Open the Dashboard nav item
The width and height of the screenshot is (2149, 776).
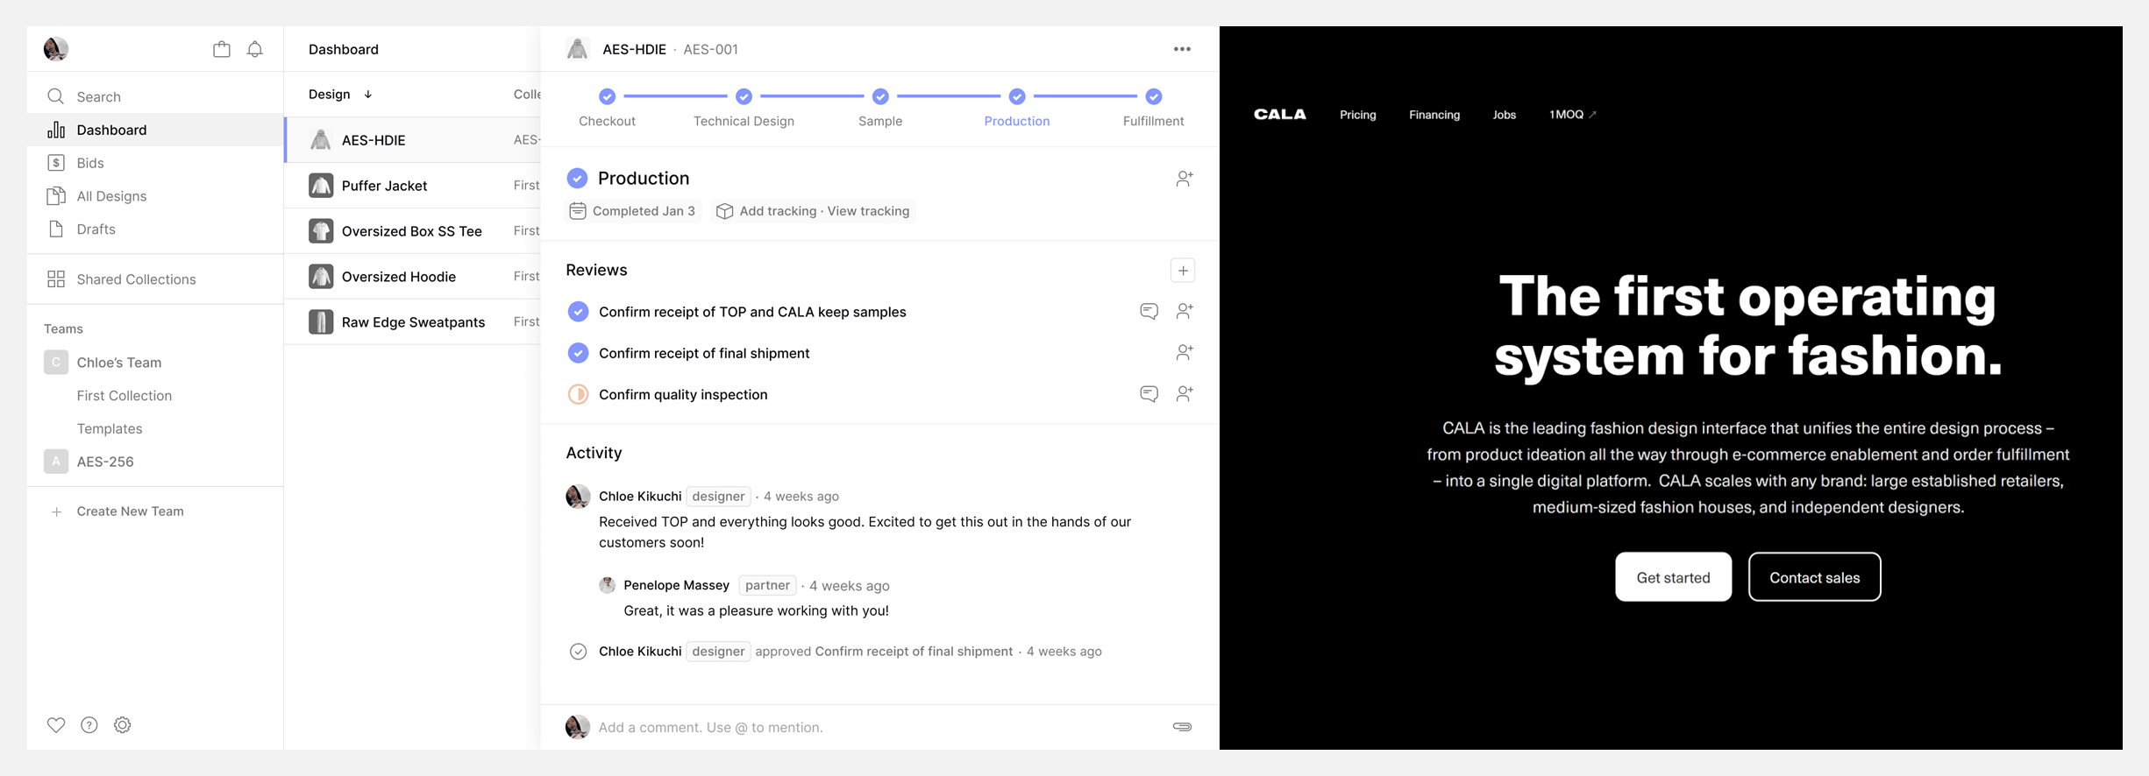click(x=155, y=130)
